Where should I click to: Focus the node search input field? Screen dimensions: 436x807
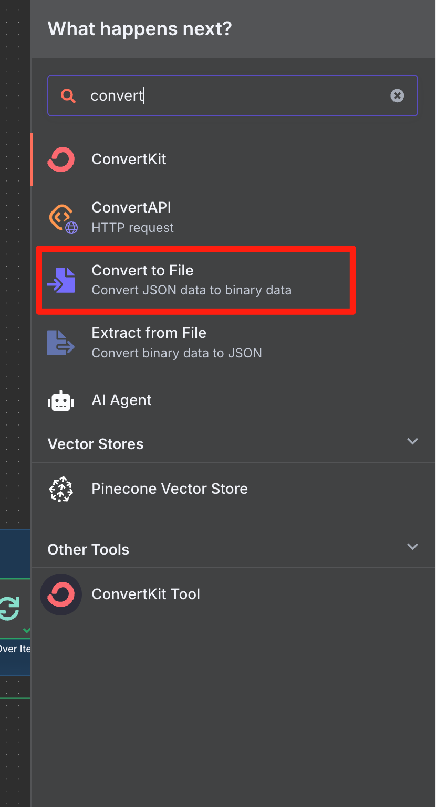233,95
